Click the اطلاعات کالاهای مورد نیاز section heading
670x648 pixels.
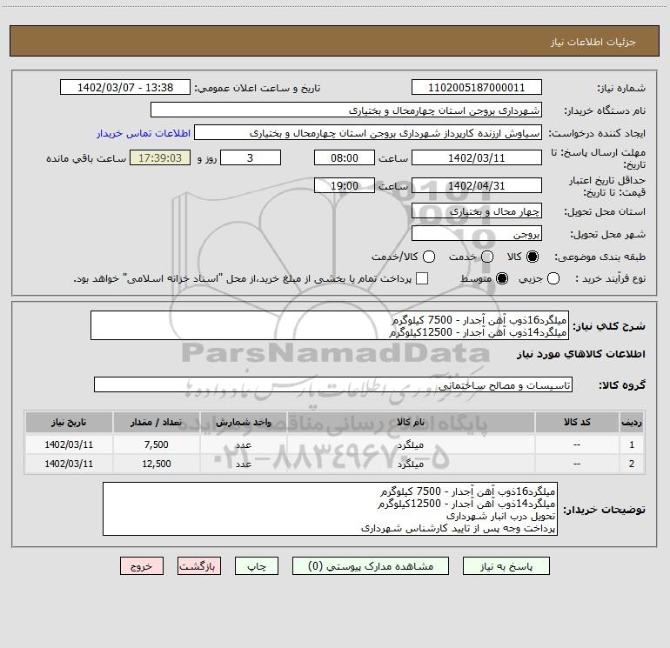[x=581, y=354]
